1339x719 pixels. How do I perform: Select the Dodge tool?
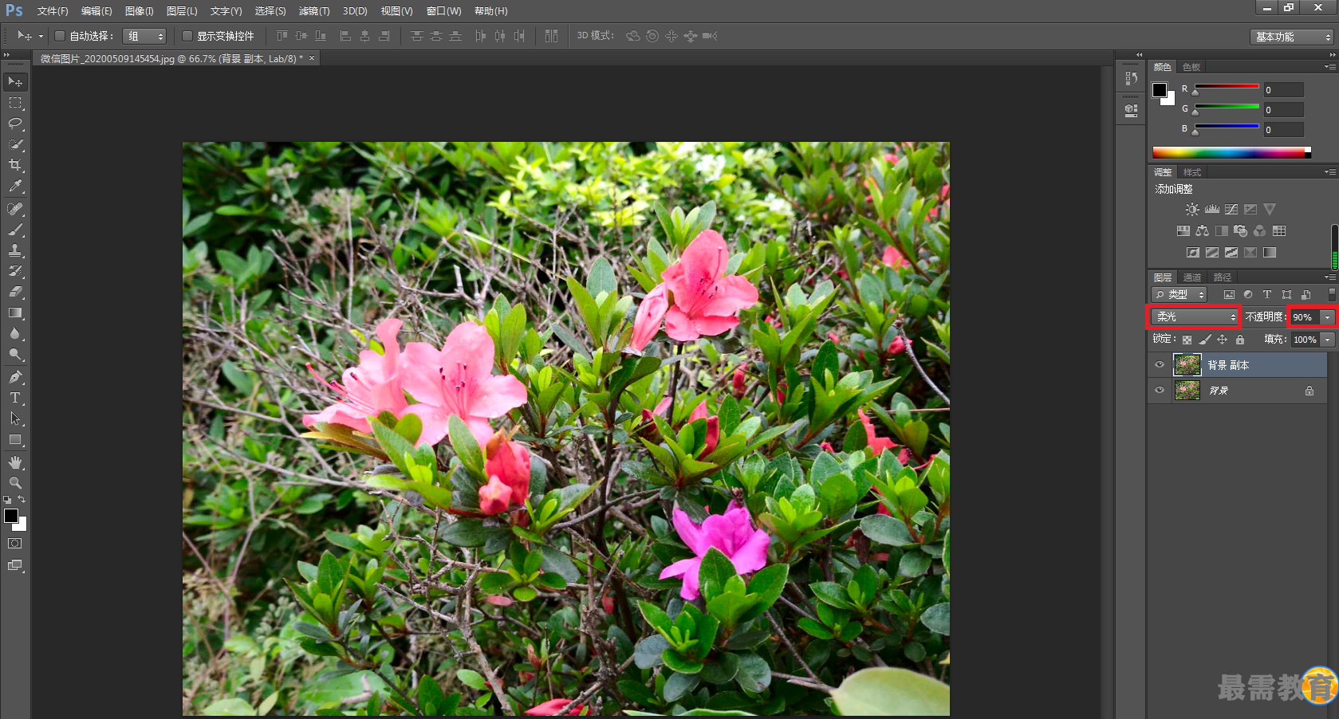click(15, 354)
